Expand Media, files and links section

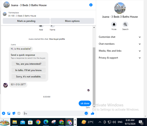(x=120, y=51)
